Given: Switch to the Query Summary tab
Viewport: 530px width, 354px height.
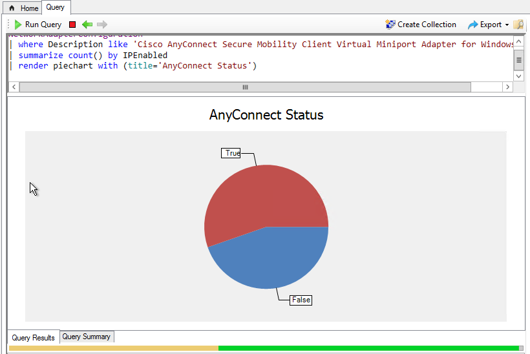Looking at the screenshot, I should (x=87, y=337).
